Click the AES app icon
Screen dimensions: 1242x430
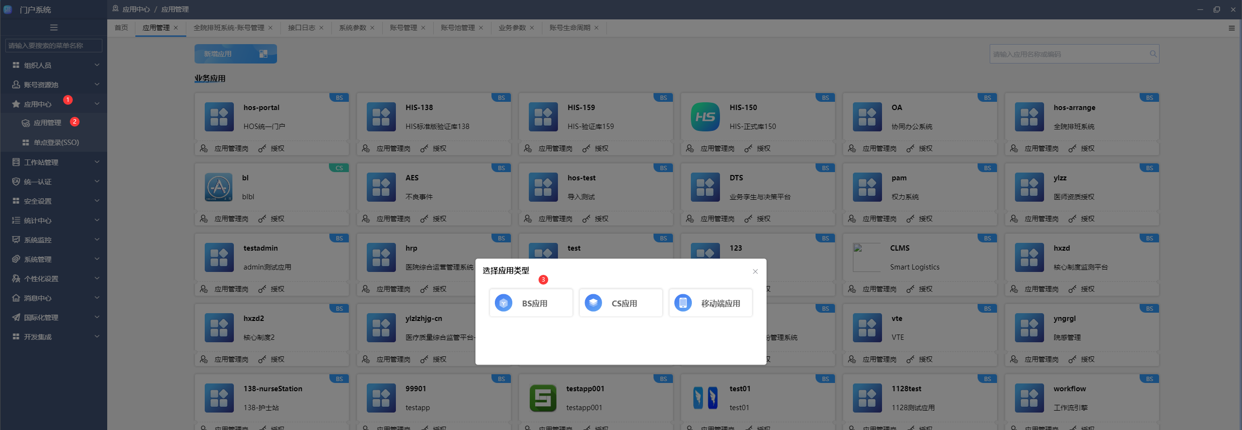[x=381, y=187]
